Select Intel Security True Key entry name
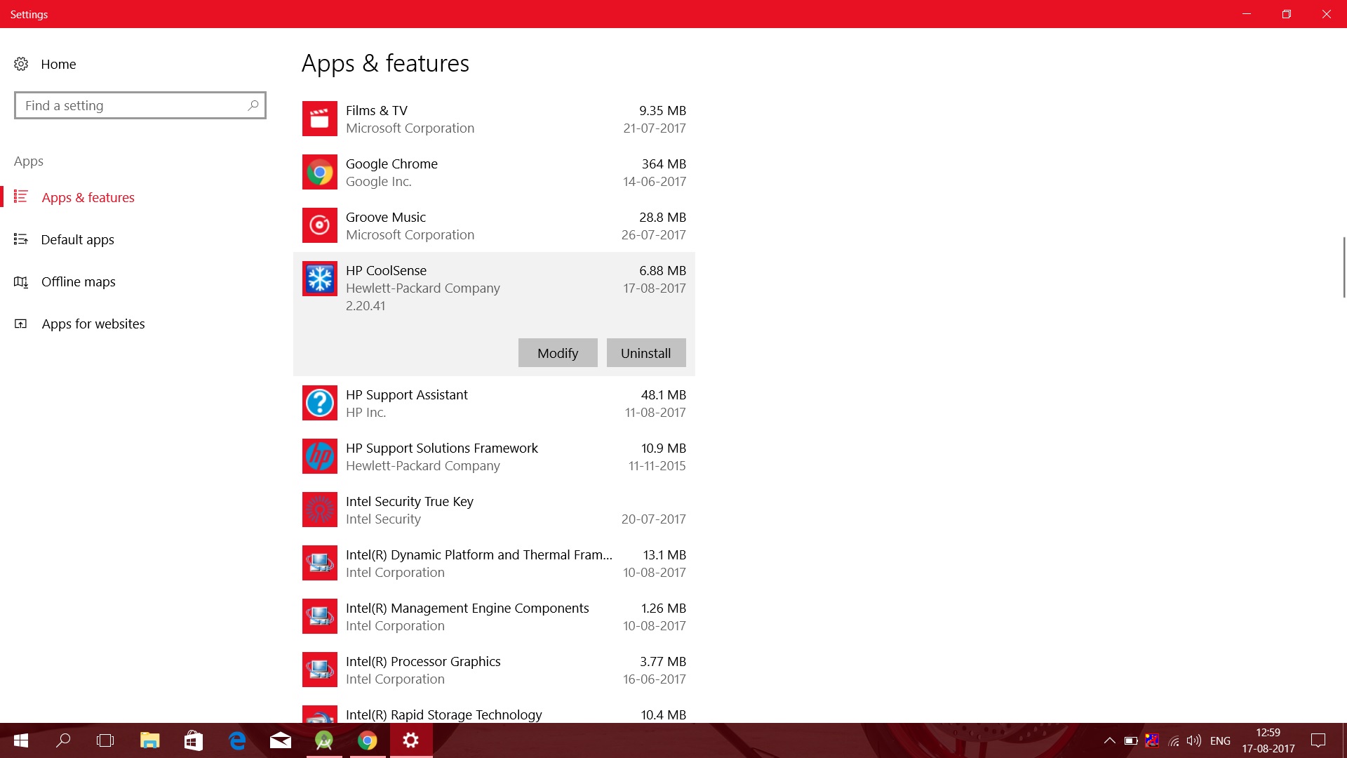The width and height of the screenshot is (1347, 758). pos(410,501)
